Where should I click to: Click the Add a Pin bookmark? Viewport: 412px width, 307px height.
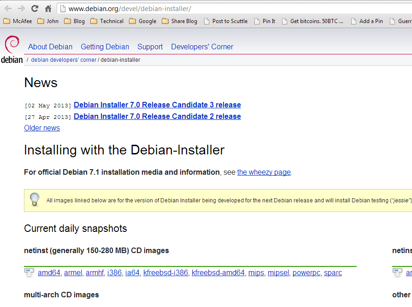point(367,21)
